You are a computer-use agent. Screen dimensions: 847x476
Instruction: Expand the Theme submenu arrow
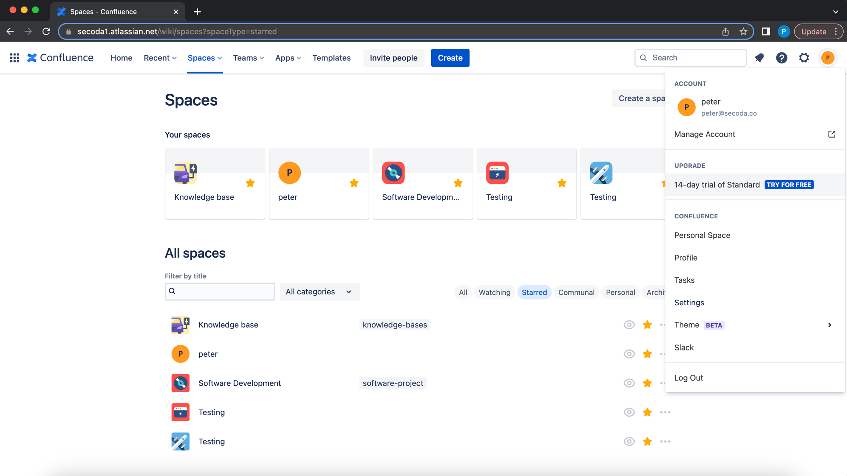click(x=829, y=325)
